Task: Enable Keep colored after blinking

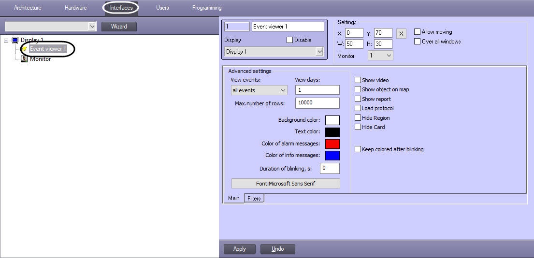Action: tap(358, 149)
